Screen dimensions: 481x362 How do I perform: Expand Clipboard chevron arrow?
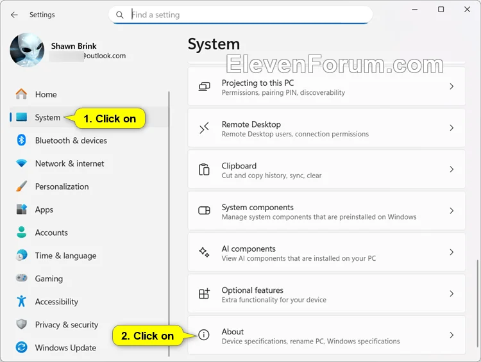[451, 169]
